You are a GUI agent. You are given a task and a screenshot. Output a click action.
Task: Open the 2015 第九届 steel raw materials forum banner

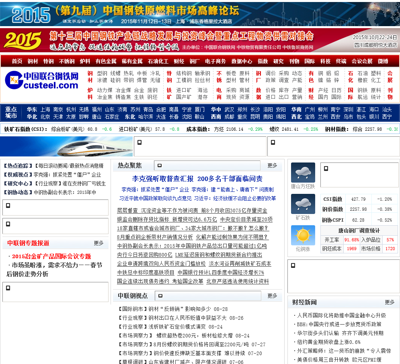tap(200, 14)
